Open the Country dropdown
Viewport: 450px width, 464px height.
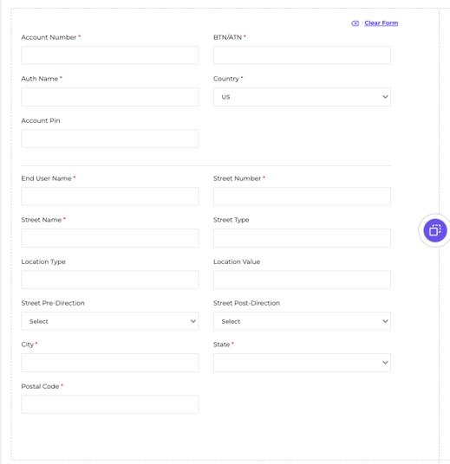click(302, 97)
